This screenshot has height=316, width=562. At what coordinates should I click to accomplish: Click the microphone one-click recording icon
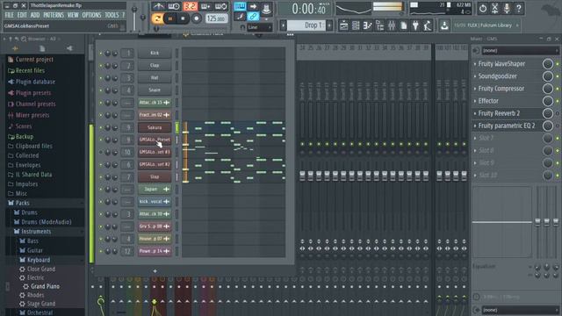507,8
